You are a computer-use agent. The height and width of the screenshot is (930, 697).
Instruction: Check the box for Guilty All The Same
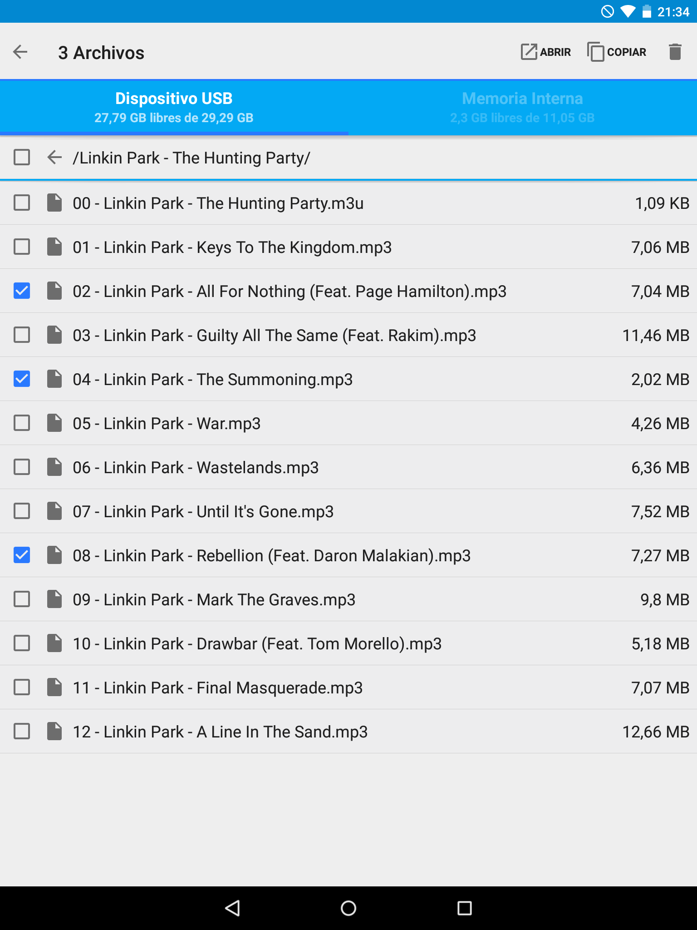click(22, 335)
